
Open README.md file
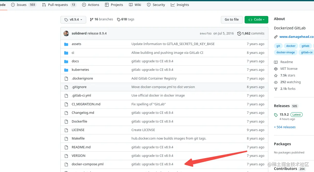pyautogui.click(x=81, y=147)
